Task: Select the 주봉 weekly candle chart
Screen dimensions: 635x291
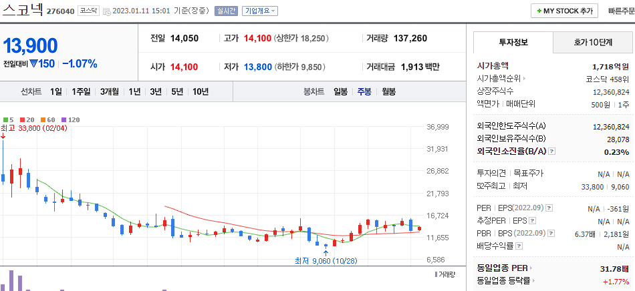Action: [x=364, y=91]
